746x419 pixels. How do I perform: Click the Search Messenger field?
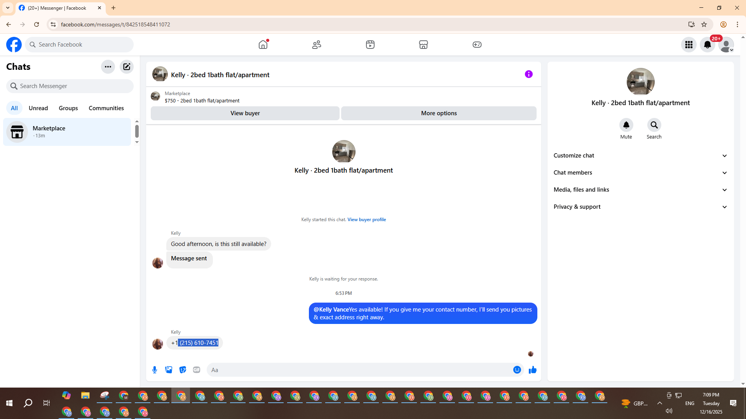pos(70,86)
